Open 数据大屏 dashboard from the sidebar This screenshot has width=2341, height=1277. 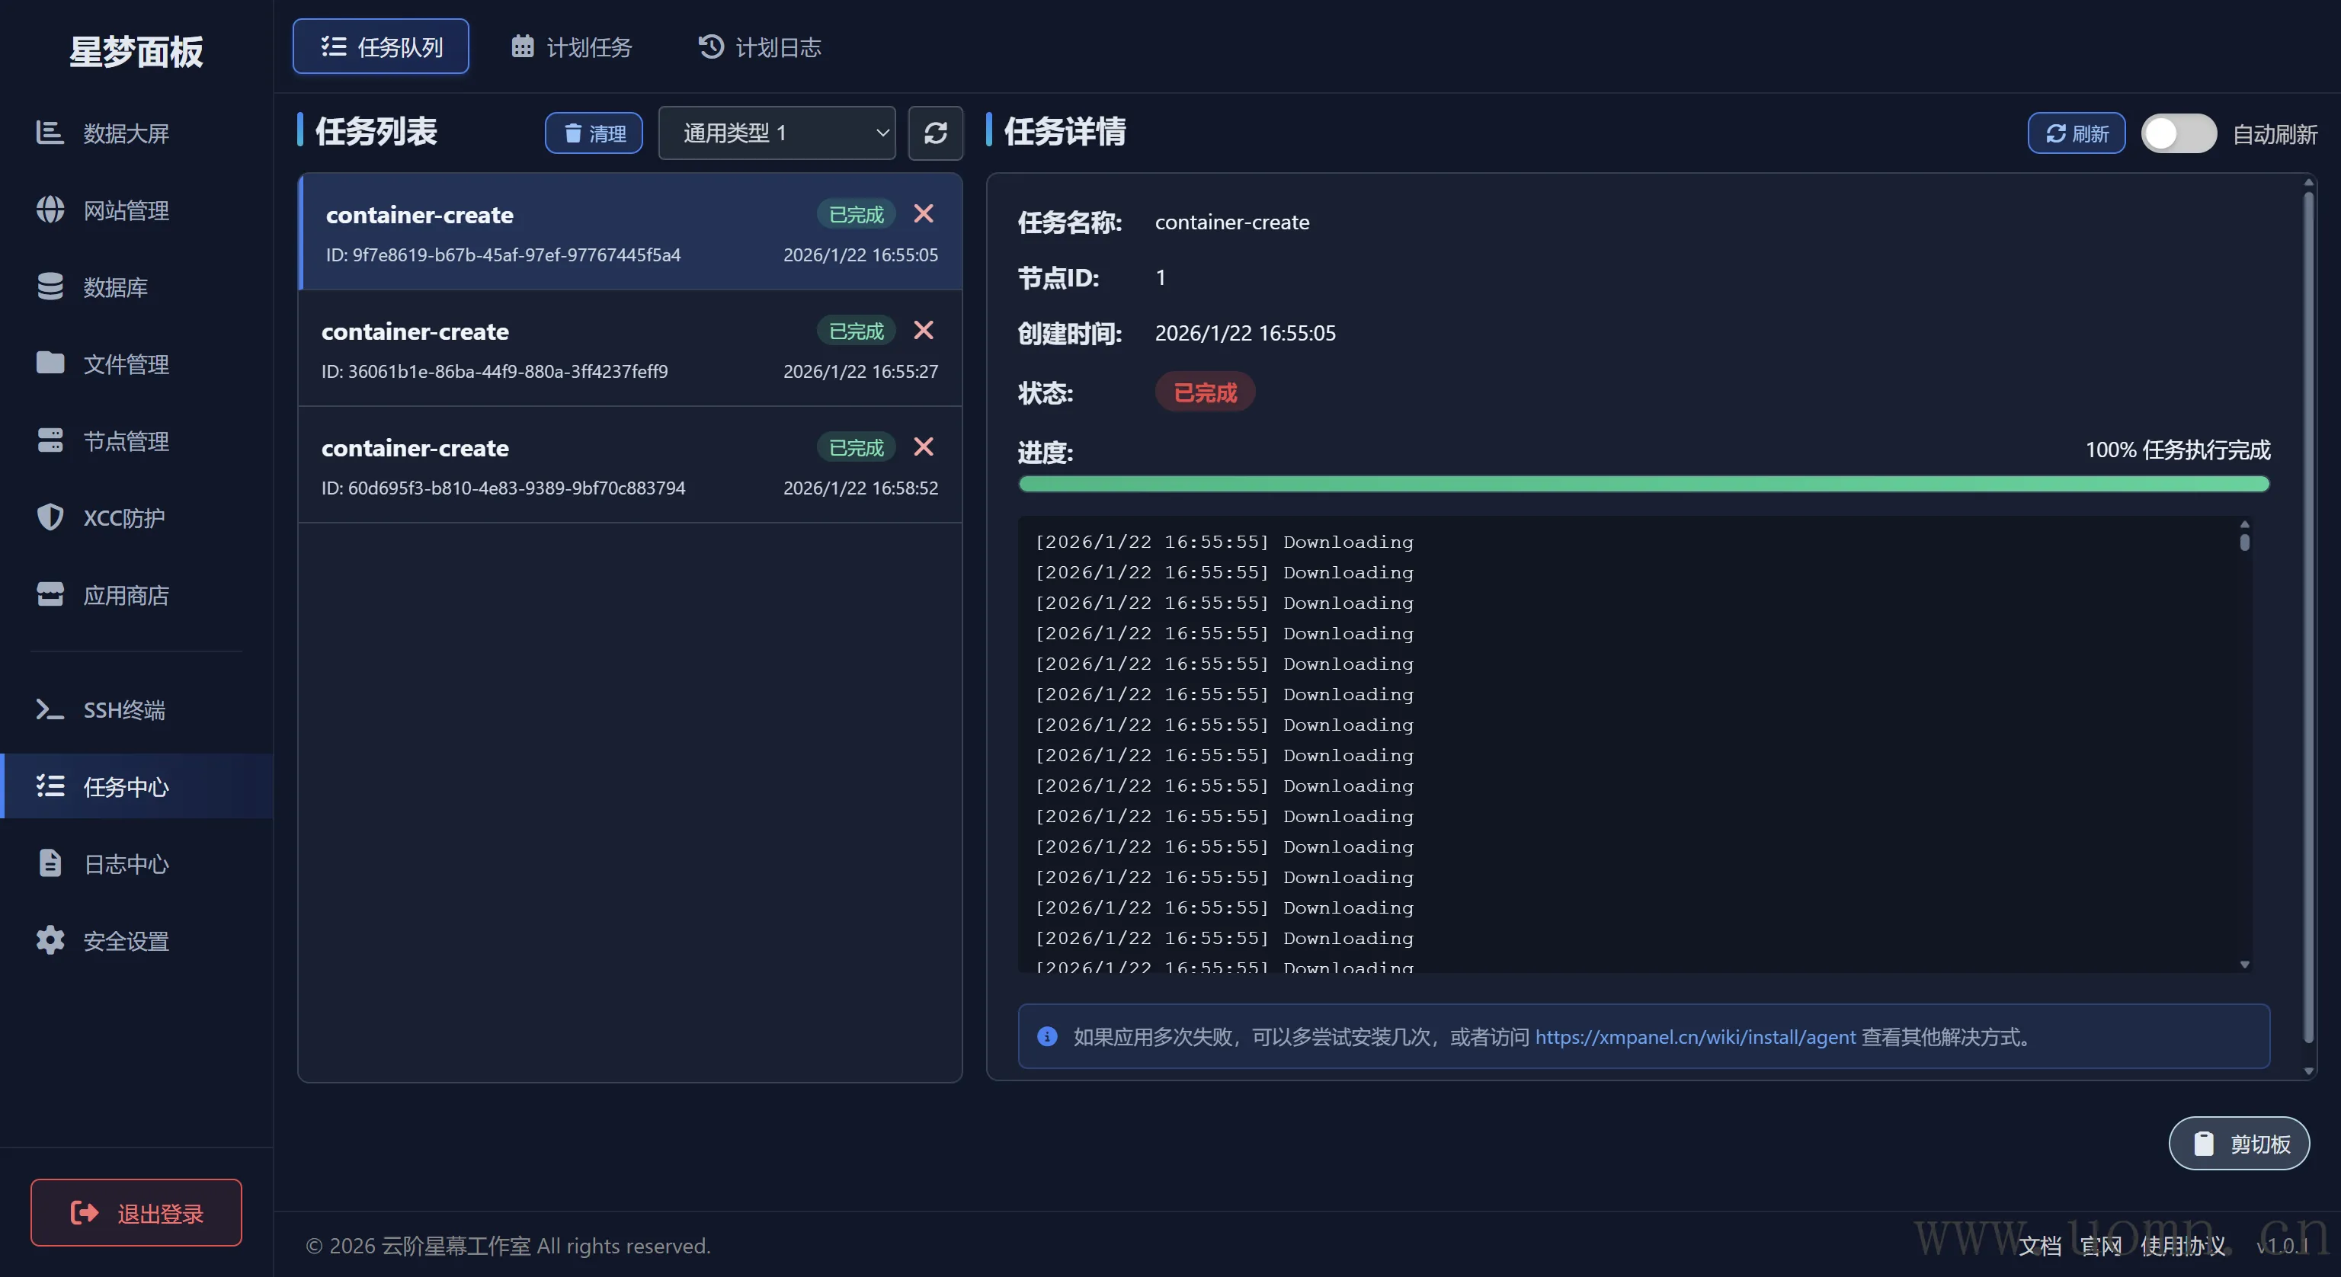pyautogui.click(x=126, y=133)
